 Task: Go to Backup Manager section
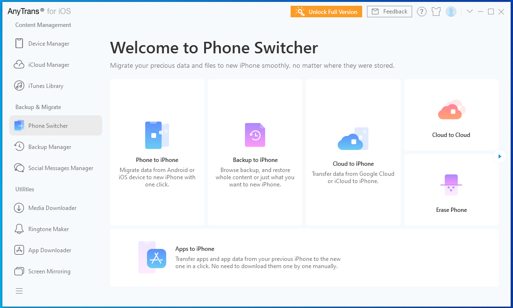pos(56,147)
